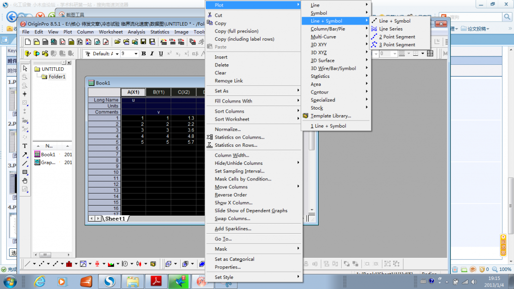This screenshot has height=289, width=514.
Task: Toggle Italic text formatting
Action: pos(152,54)
